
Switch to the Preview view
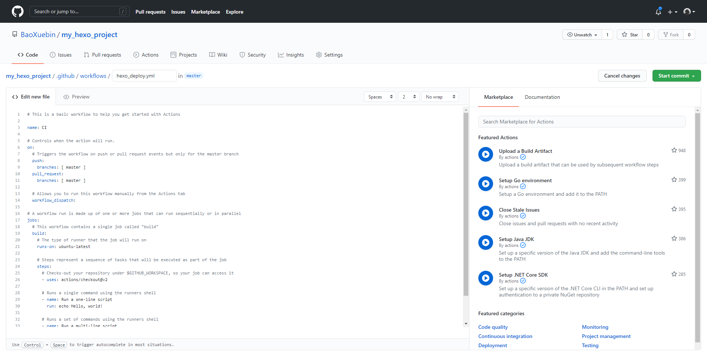point(77,97)
